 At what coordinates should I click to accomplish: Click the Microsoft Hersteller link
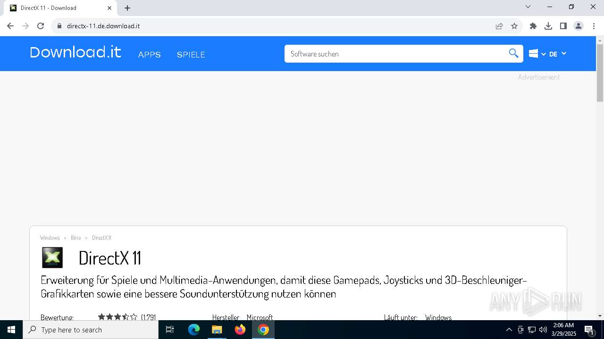click(260, 318)
